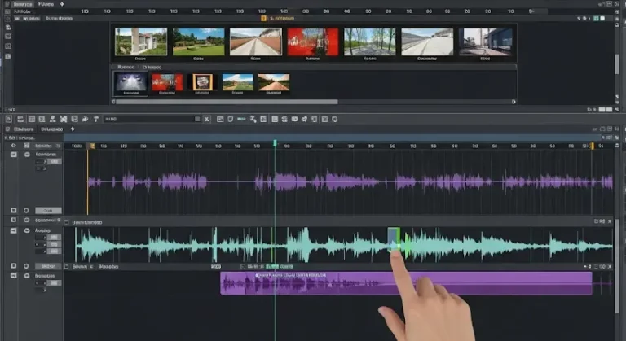Click the crossed-arrows icon in the editing toolbar

click(64, 119)
